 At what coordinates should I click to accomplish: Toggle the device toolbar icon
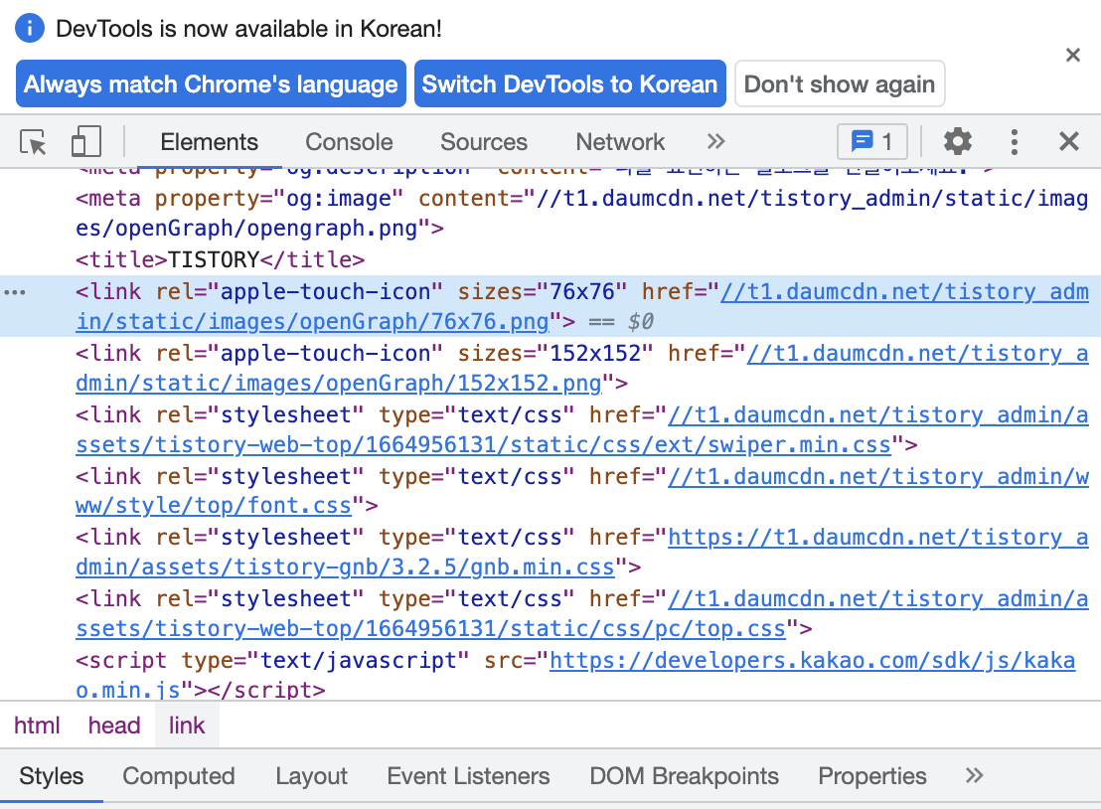[86, 142]
